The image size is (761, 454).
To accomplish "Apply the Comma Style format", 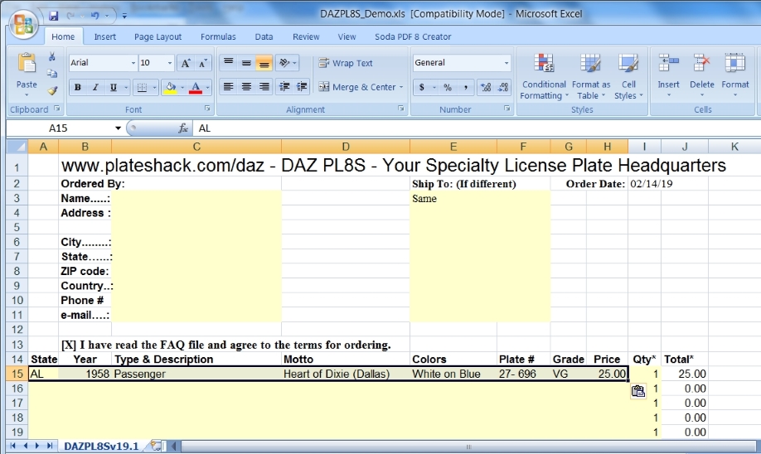I will (x=465, y=87).
